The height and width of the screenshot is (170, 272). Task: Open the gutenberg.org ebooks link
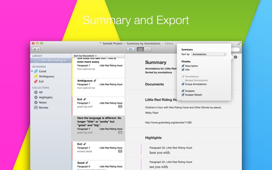pyautogui.click(x=168, y=122)
